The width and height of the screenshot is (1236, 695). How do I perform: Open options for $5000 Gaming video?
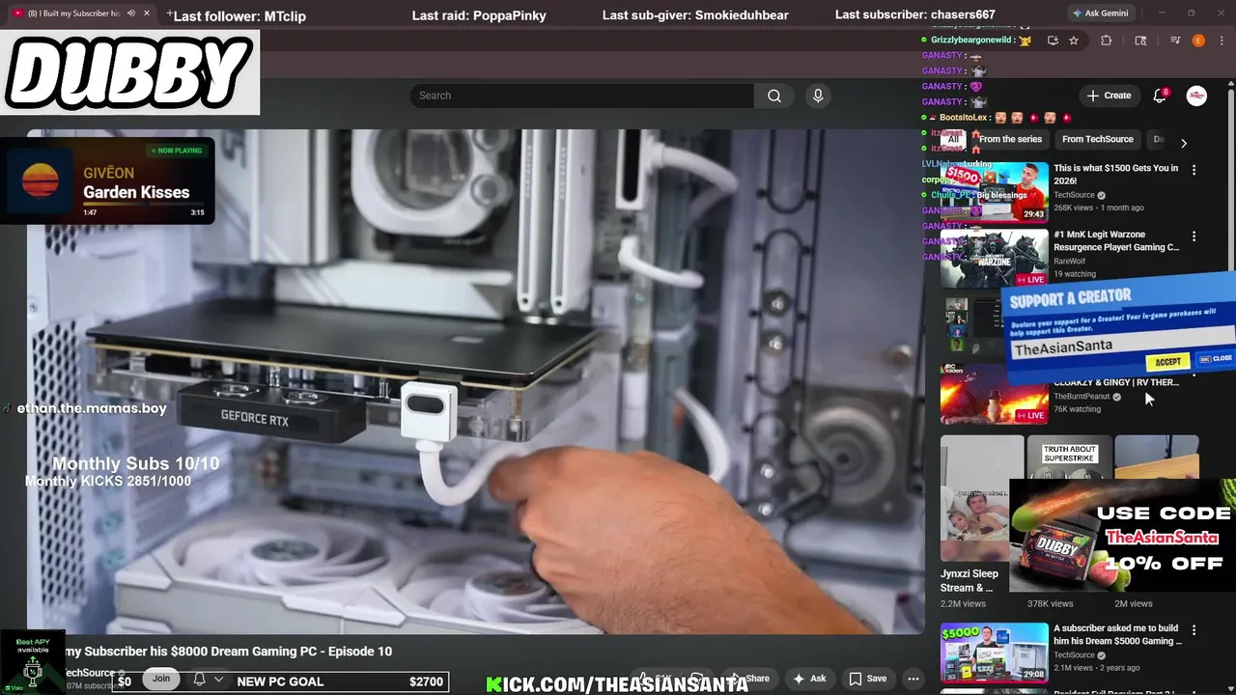click(1194, 630)
